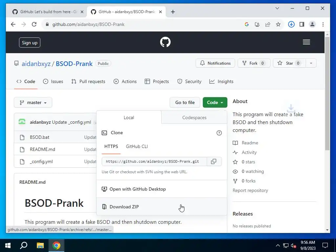Open the Actions tab
The image size is (336, 252).
pos(125,81)
